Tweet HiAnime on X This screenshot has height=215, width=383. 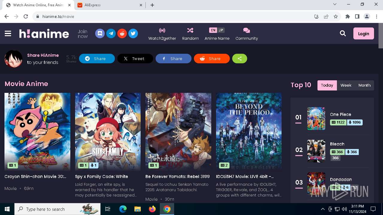pyautogui.click(x=135, y=59)
